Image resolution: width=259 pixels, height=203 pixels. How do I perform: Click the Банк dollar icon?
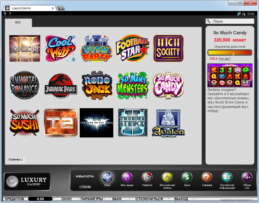[x=187, y=177]
